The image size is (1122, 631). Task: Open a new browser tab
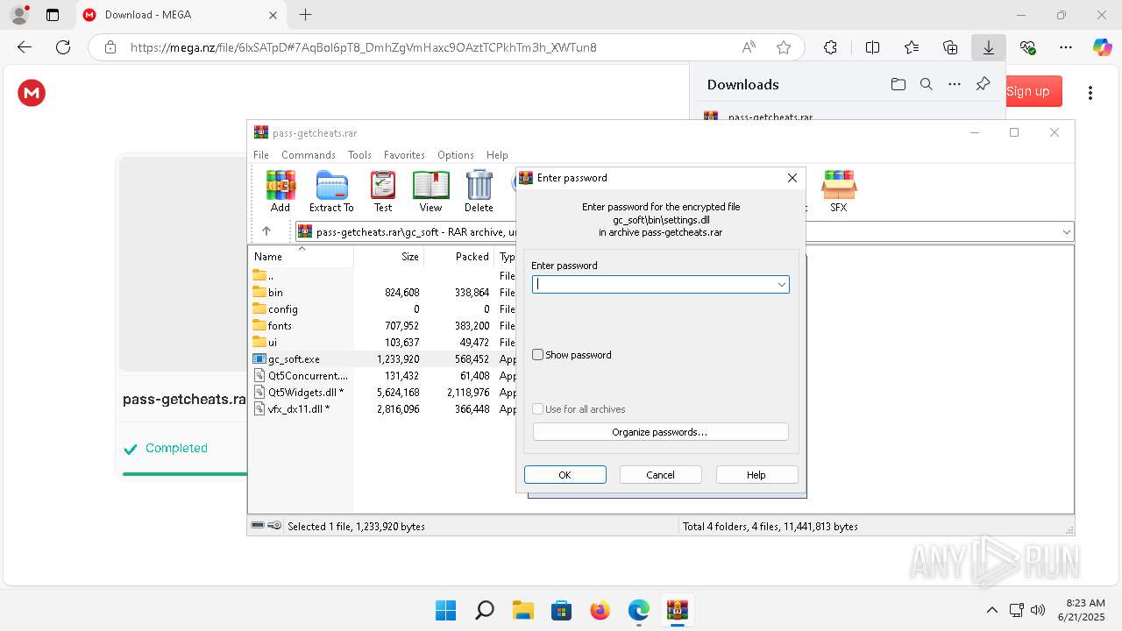[x=305, y=15]
